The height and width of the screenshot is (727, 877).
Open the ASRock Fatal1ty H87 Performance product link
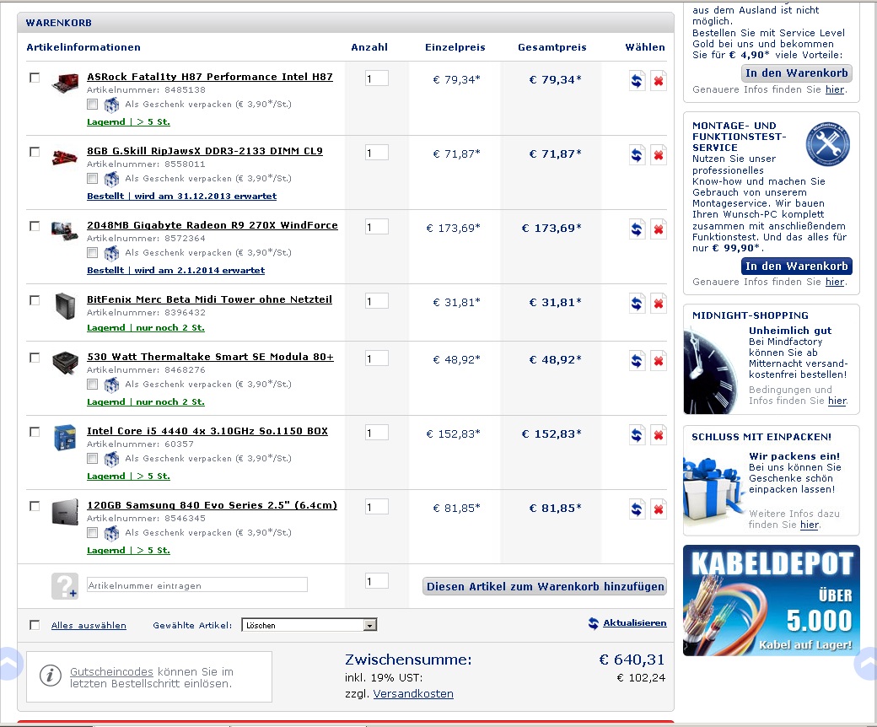coord(210,77)
